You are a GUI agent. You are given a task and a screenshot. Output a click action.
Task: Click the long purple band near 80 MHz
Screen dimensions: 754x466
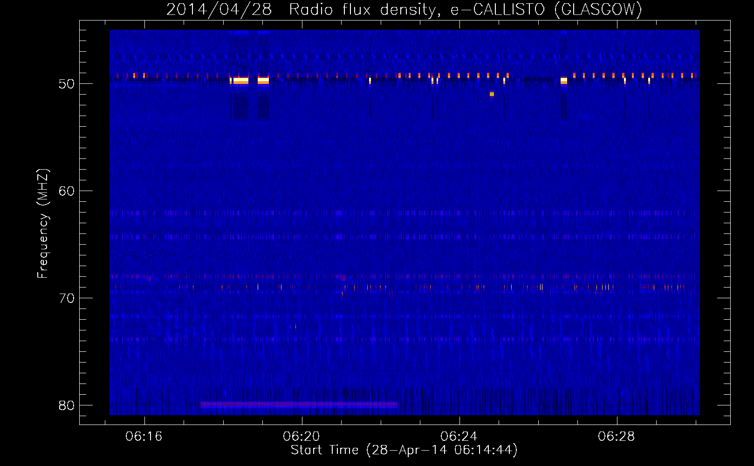(299, 404)
